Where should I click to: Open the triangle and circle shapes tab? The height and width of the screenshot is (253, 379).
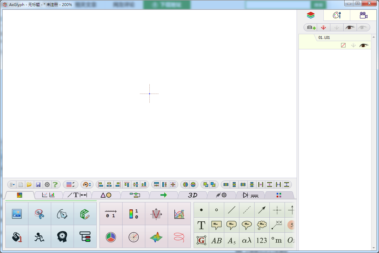[x=106, y=195]
